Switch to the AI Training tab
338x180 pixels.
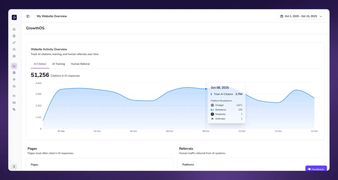pos(59,64)
